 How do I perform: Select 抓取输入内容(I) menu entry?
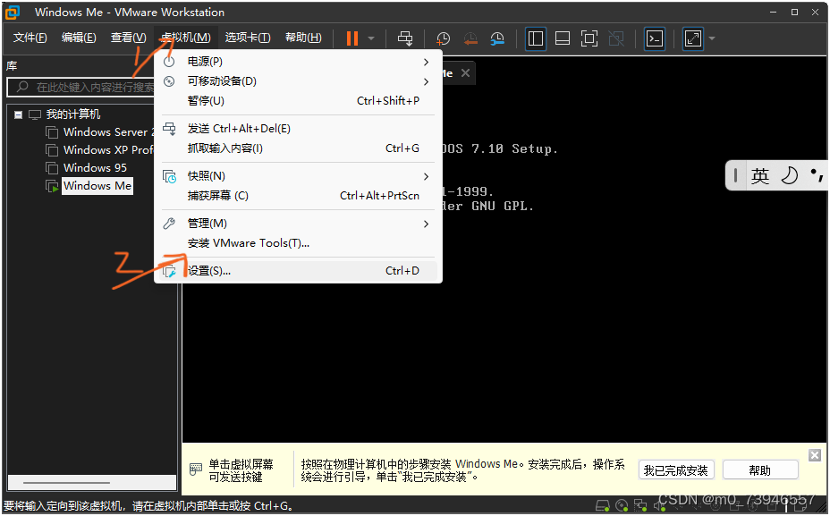(x=299, y=148)
